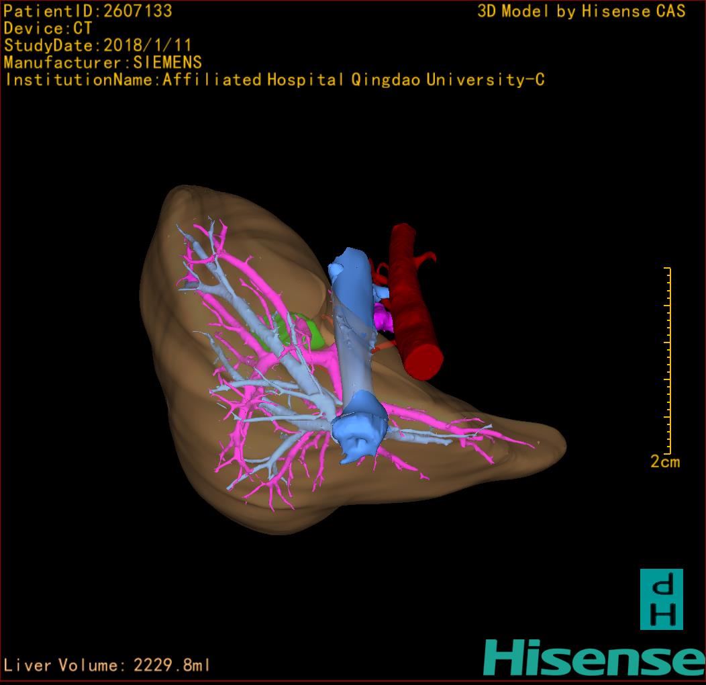Click the Device:CT label

tap(48, 28)
